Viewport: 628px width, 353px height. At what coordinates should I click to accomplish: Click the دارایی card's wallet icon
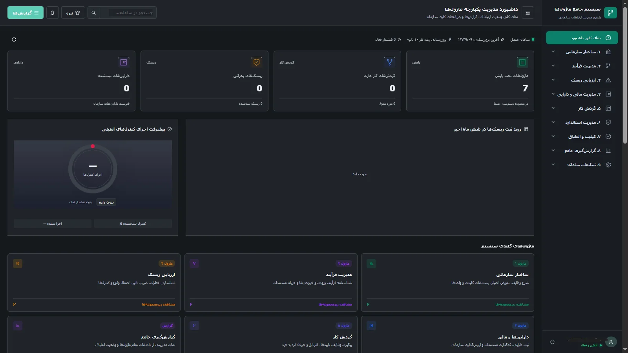click(x=124, y=62)
